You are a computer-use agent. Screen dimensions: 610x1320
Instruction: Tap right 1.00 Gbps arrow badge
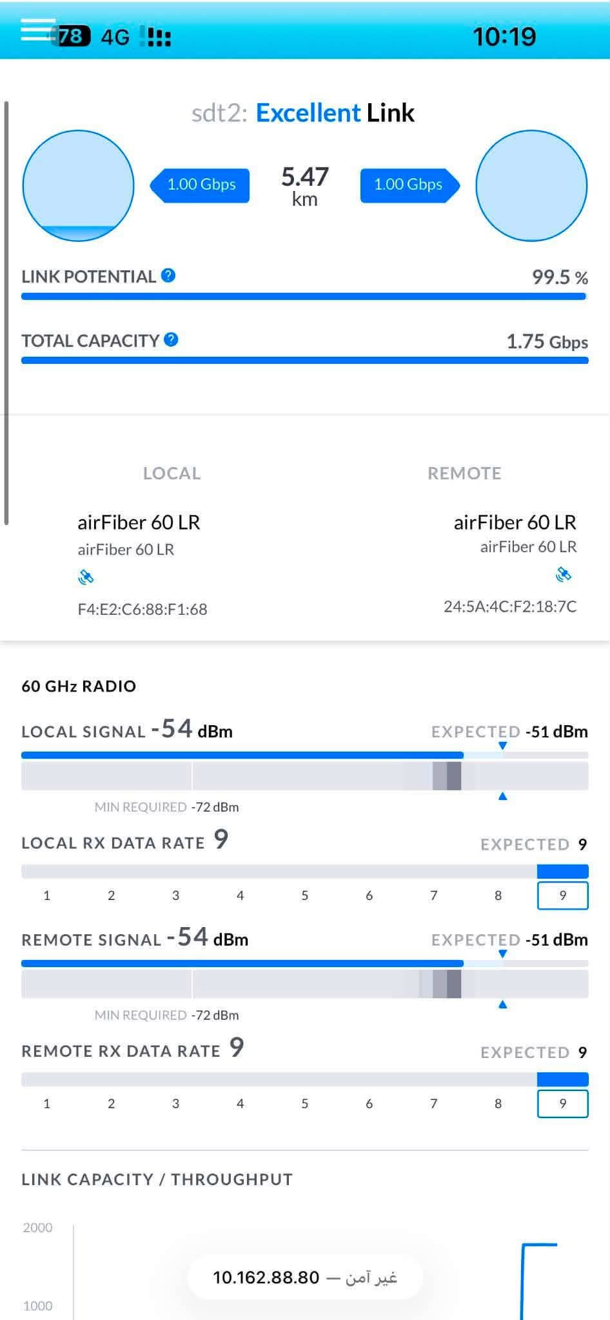click(x=410, y=185)
